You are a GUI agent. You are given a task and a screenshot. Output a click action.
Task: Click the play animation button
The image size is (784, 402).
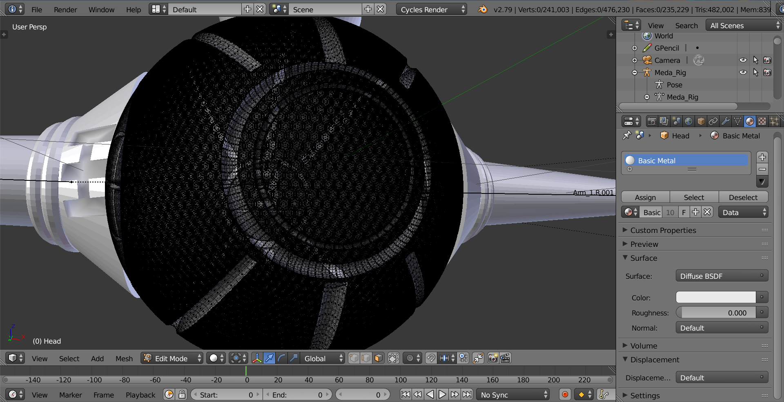[442, 395]
